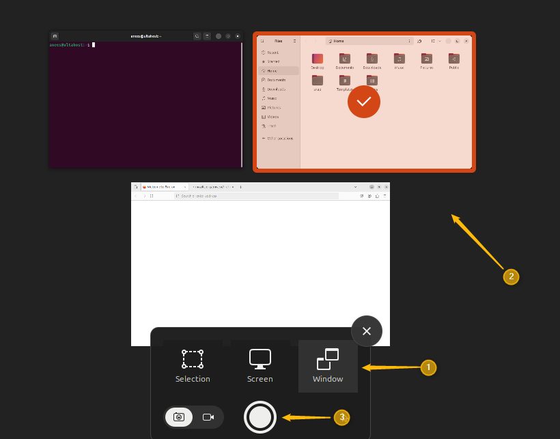Open the Pictures folder icon in Files grid
Image resolution: width=560 pixels, height=439 pixels.
[x=426, y=61]
